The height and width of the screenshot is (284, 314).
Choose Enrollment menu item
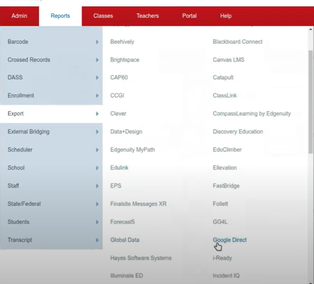[x=51, y=95]
